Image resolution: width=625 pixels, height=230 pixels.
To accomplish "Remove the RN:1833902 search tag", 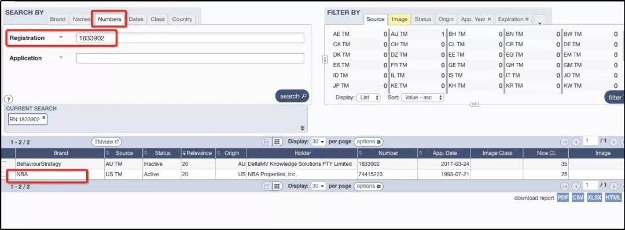I will pos(44,118).
